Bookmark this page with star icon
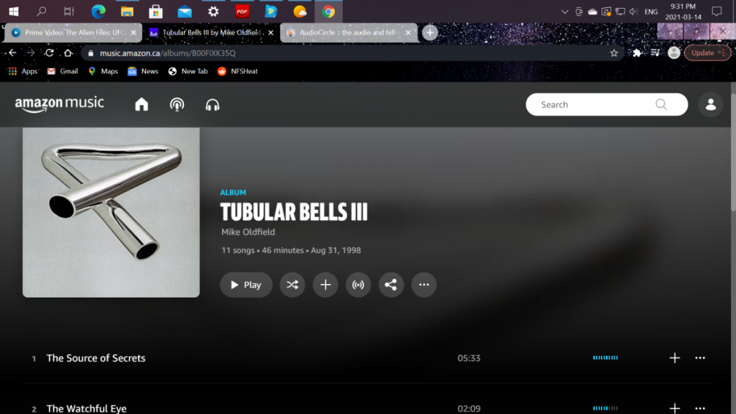Image resolution: width=736 pixels, height=414 pixels. click(614, 53)
